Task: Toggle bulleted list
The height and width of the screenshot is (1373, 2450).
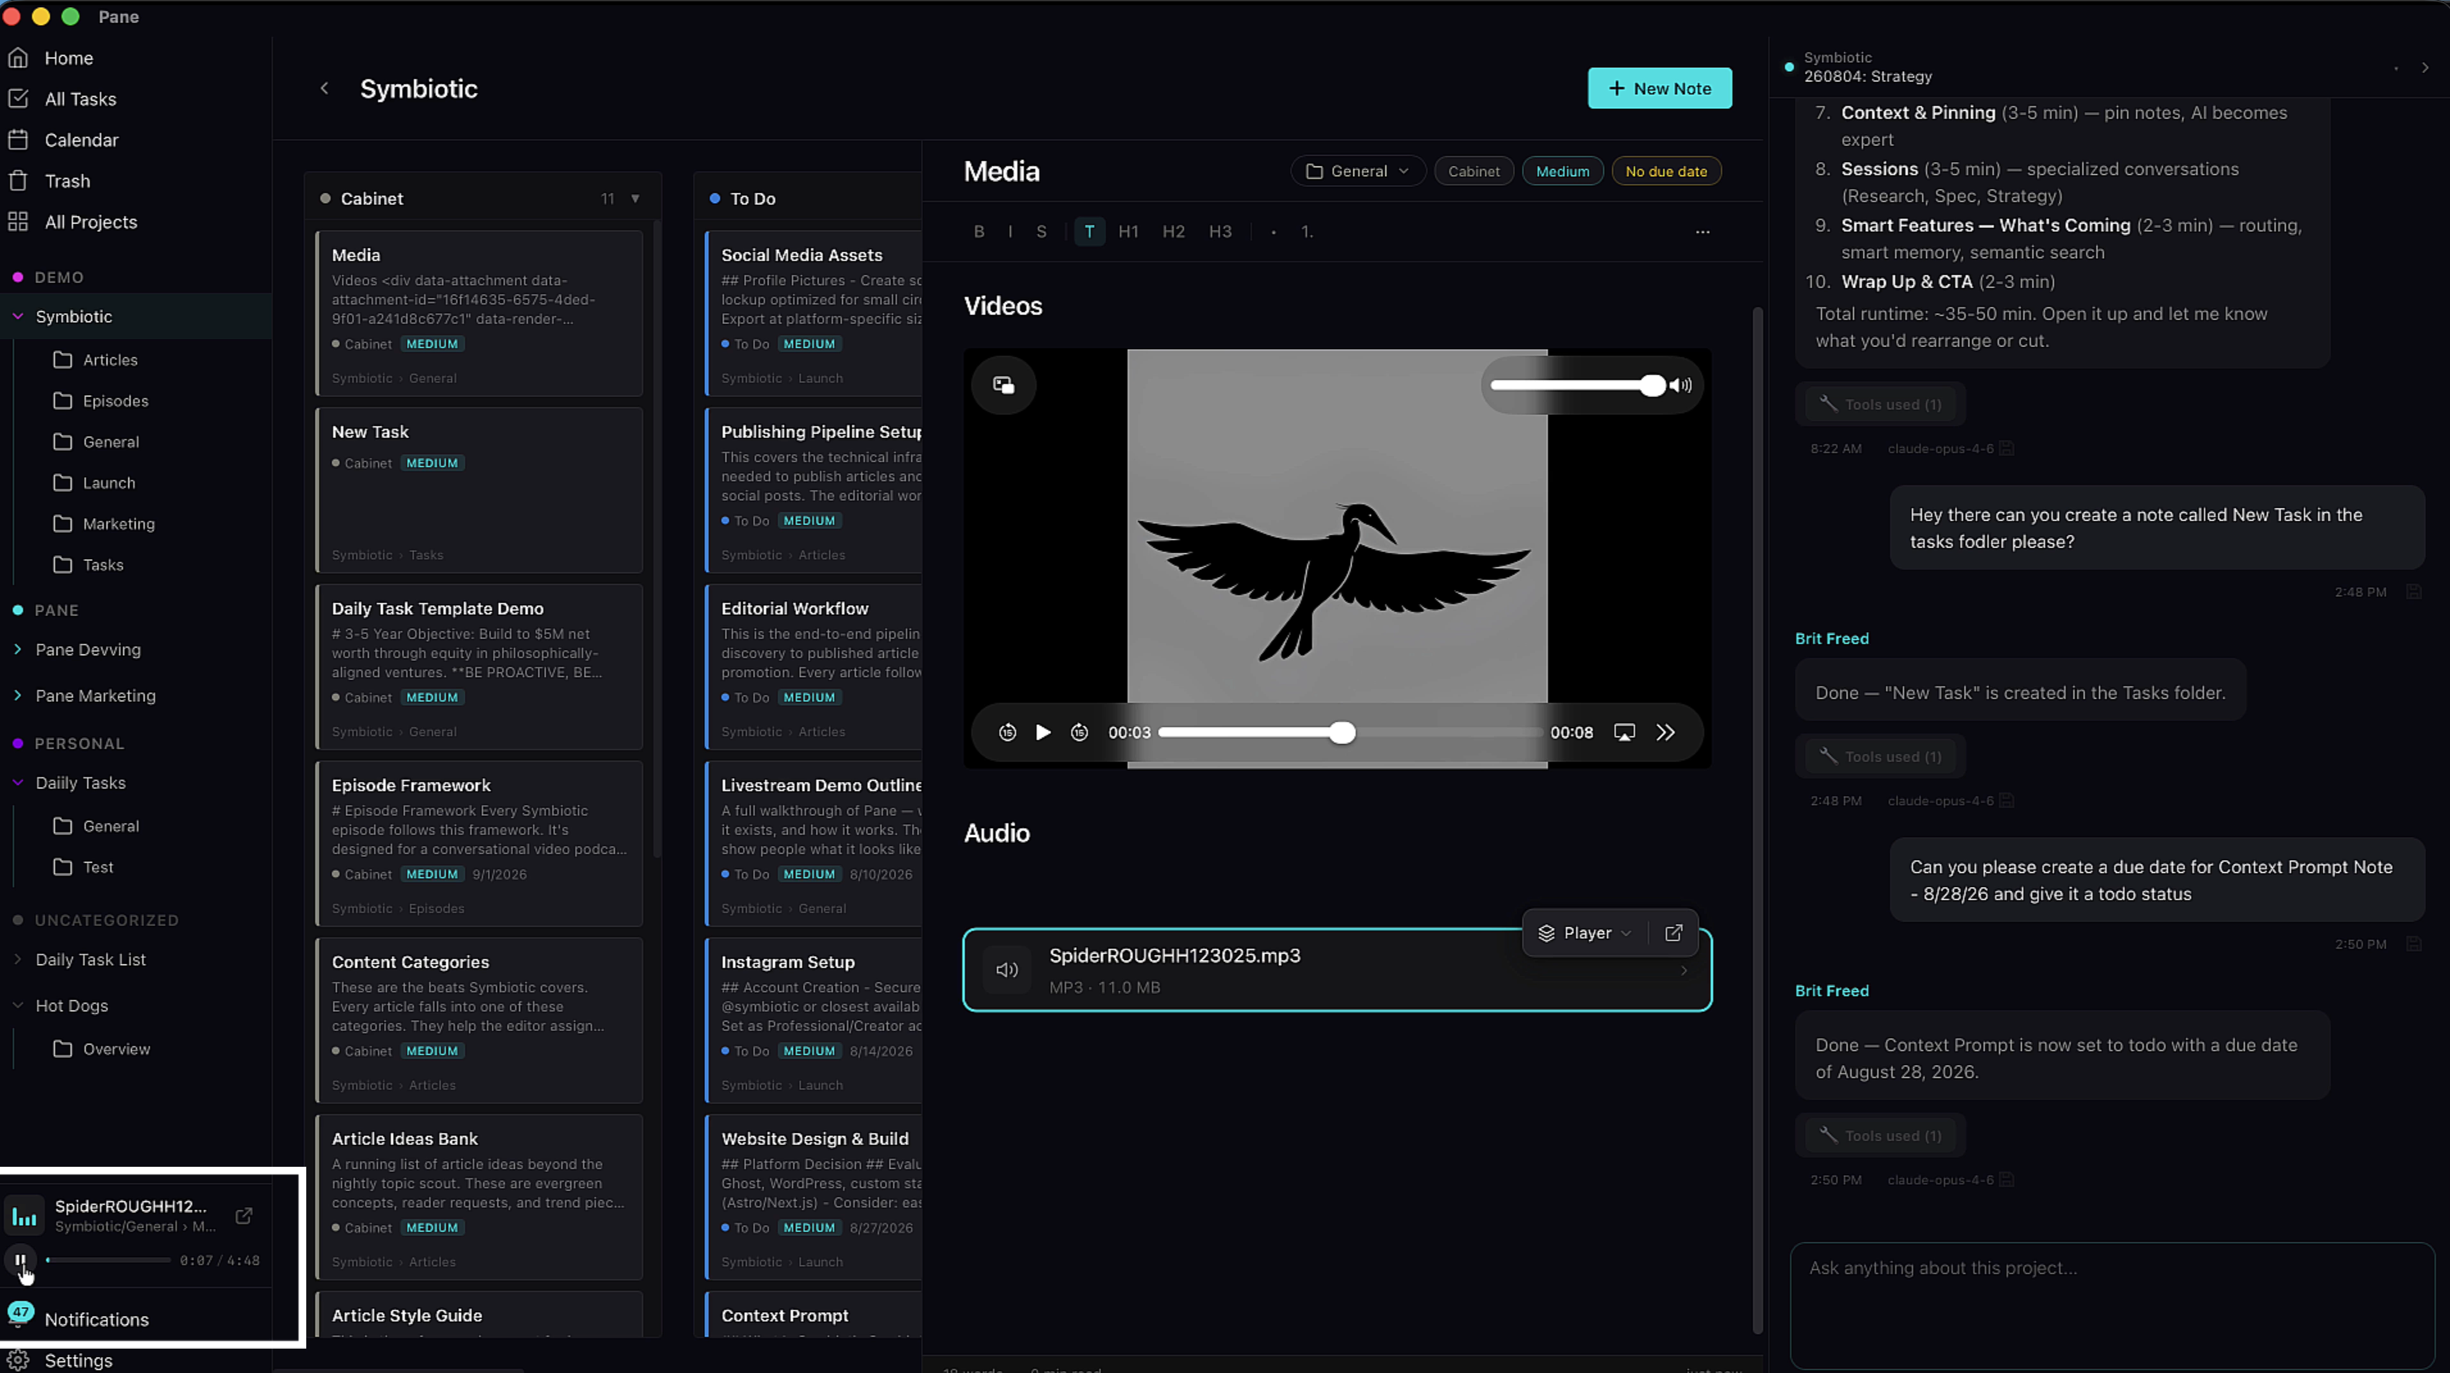Action: click(1274, 231)
